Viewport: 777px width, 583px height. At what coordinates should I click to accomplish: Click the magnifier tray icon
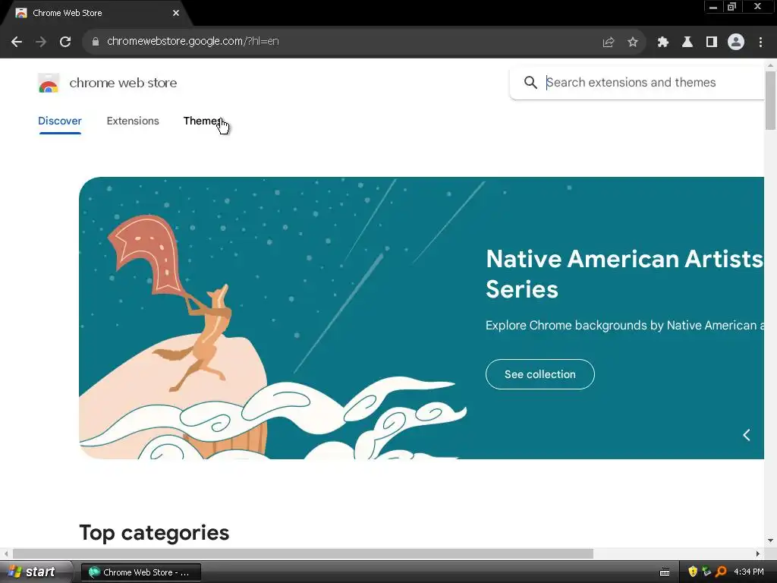(x=721, y=572)
